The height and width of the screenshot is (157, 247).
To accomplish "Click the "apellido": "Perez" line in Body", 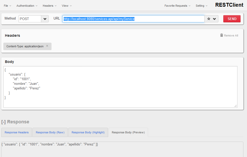I will point(27,88).
